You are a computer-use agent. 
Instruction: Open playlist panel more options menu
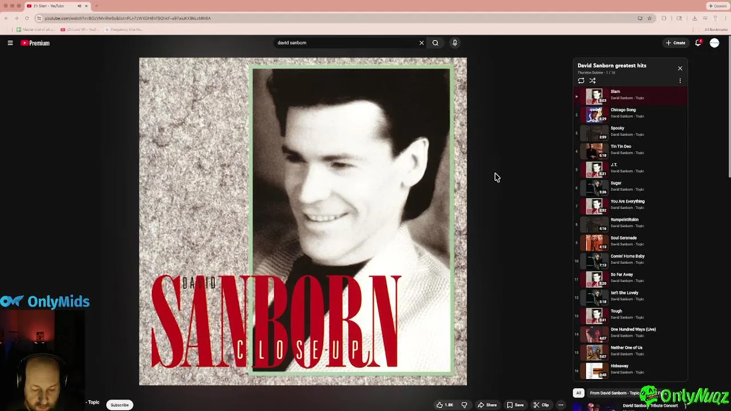[680, 80]
